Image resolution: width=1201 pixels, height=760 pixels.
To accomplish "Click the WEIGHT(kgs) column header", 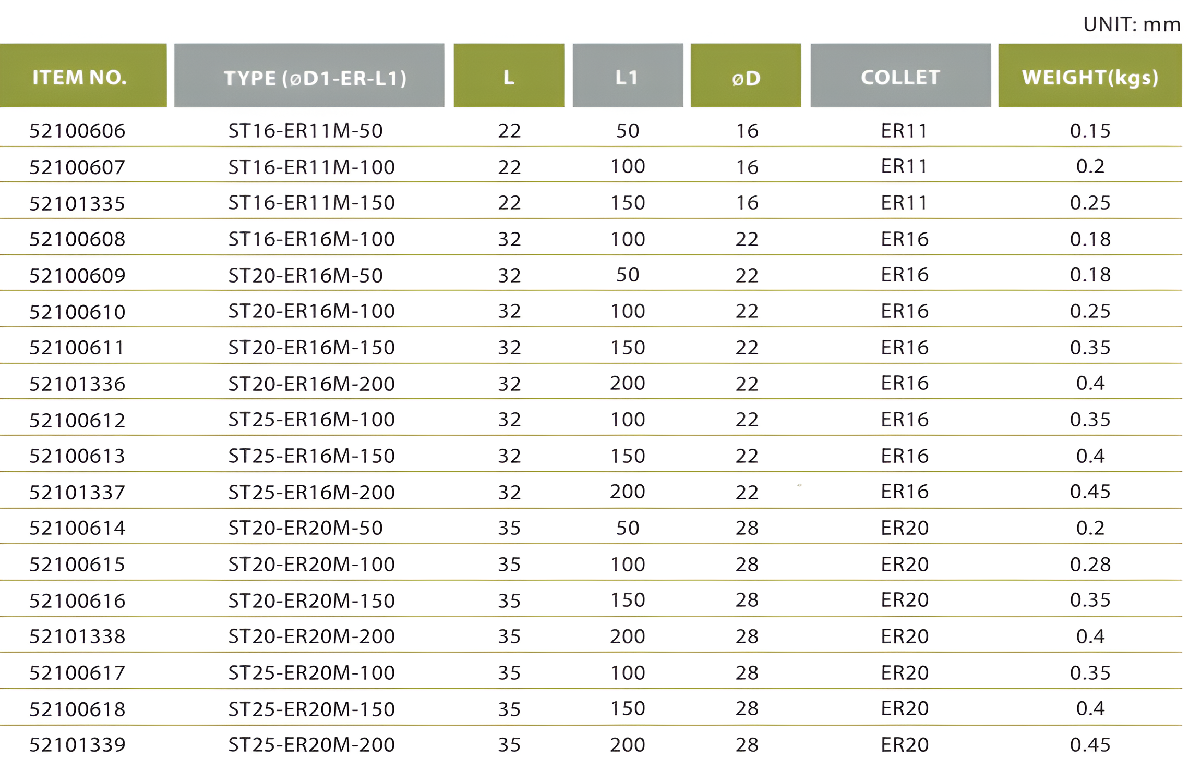I will [1090, 77].
